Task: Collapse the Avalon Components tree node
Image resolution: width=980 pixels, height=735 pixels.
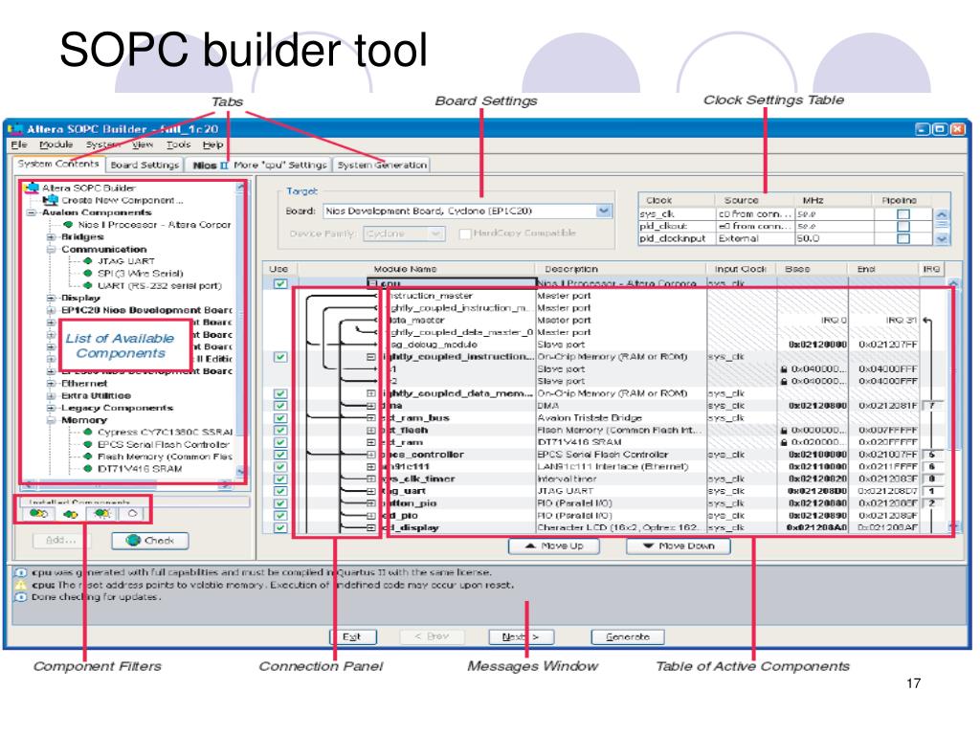Action: 32,212
